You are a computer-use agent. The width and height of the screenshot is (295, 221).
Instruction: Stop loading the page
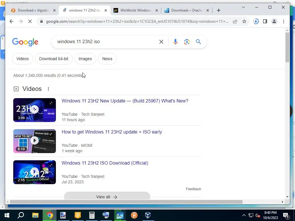tap(30, 21)
